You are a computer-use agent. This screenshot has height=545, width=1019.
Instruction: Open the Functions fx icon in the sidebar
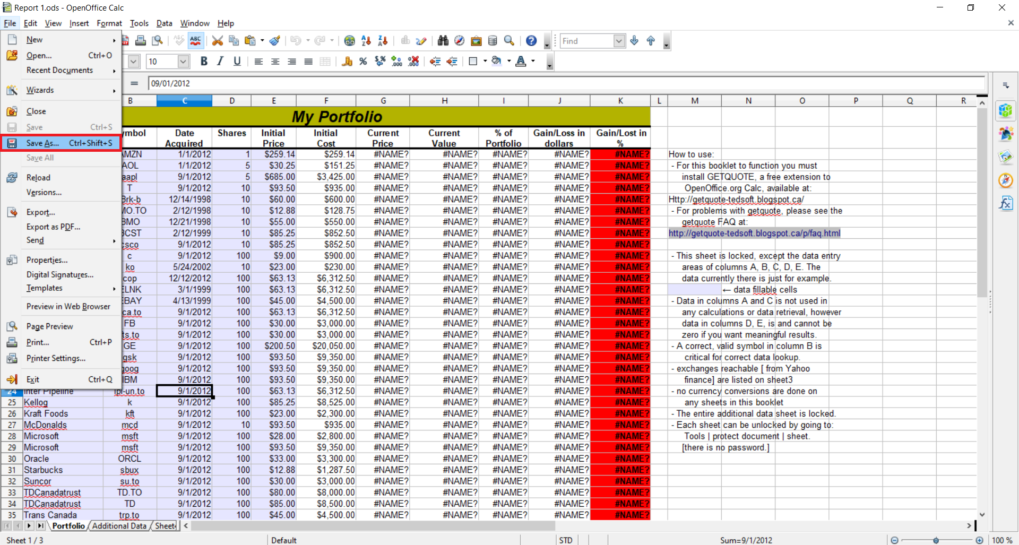[x=1006, y=203]
